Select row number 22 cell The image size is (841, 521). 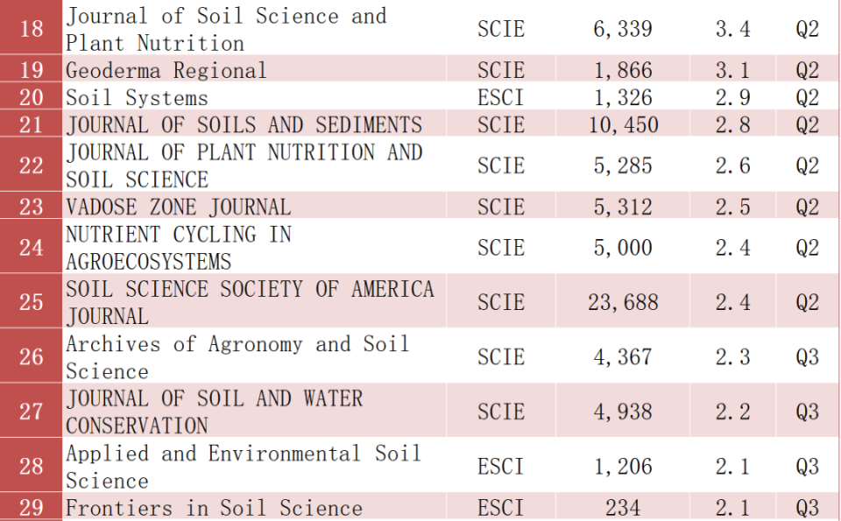tap(32, 165)
